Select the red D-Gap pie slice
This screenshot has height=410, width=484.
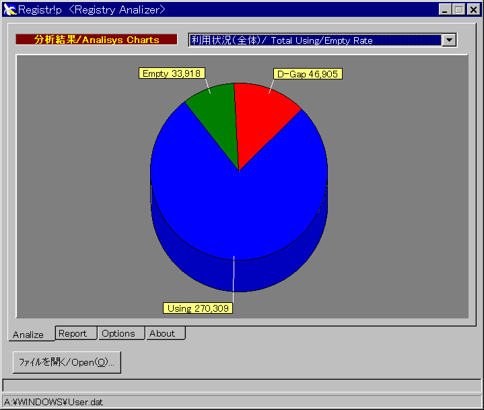(265, 121)
